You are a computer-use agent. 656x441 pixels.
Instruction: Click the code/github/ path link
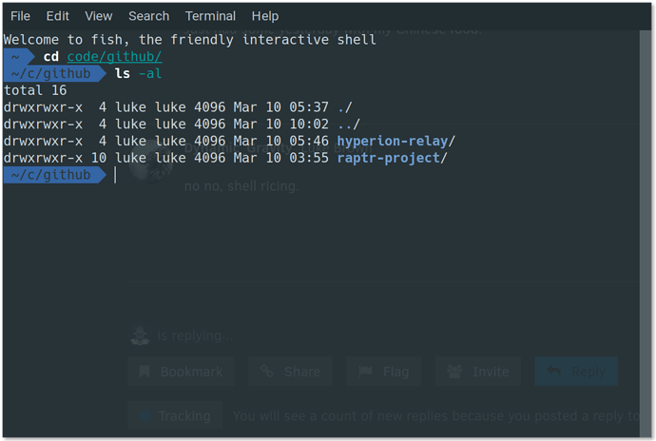[x=114, y=56]
